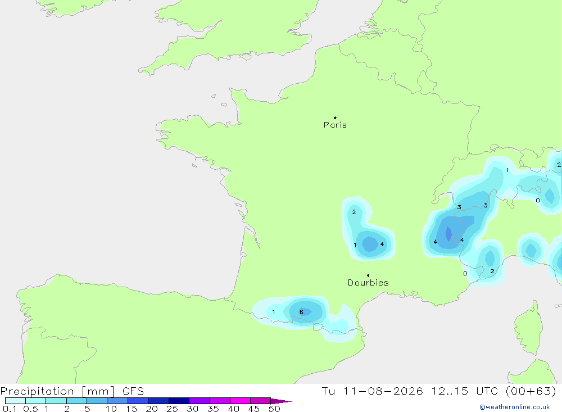Pick the 1–2 mm legend swatch
This screenshot has height=412, width=562.
click(56, 401)
